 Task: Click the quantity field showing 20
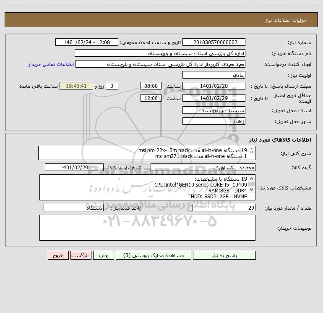(x=224, y=208)
